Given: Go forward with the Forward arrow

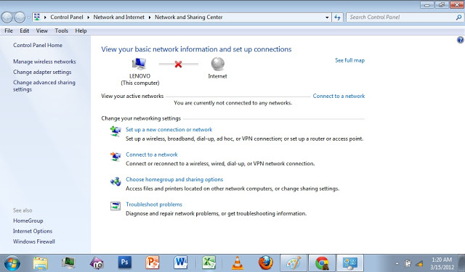Looking at the screenshot, I should pyautogui.click(x=20, y=17).
